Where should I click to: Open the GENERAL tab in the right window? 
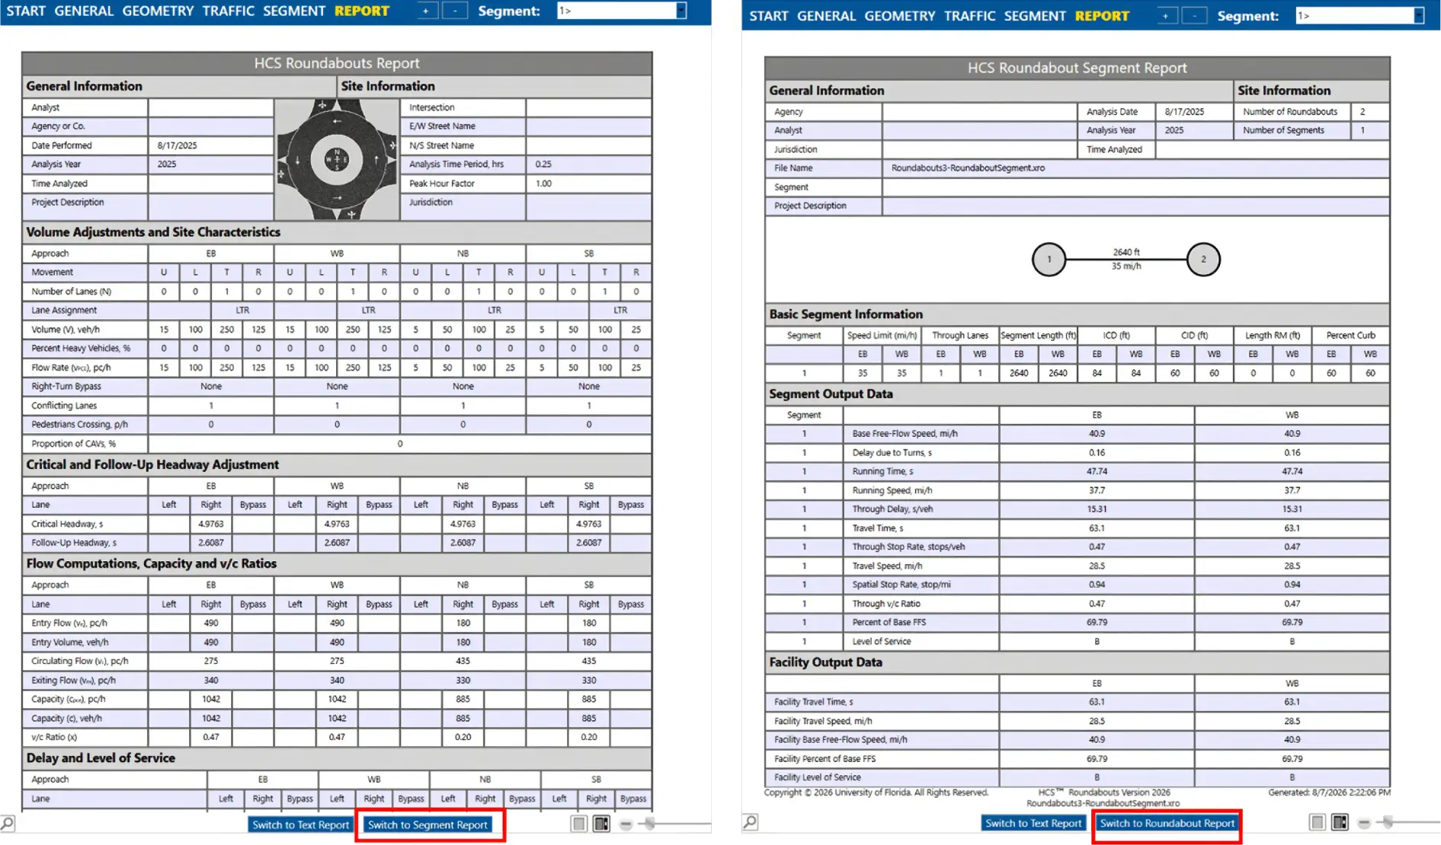pyautogui.click(x=826, y=15)
